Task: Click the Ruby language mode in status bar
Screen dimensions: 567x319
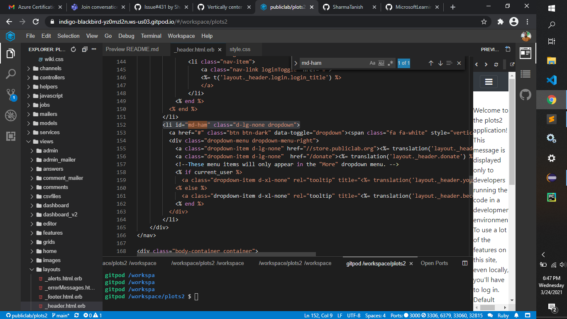Action: click(503, 315)
